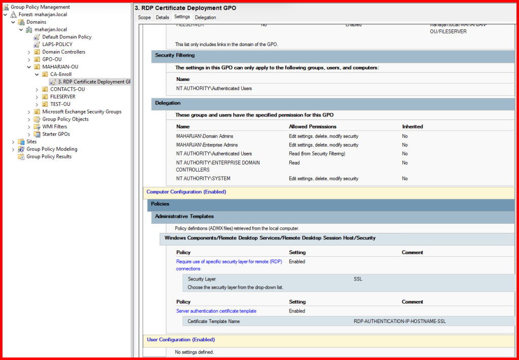Image resolution: width=519 pixels, height=360 pixels.
Task: Open the Delegation tab
Action: pyautogui.click(x=205, y=17)
